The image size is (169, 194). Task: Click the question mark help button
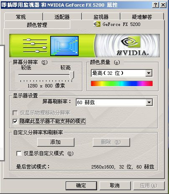156,5
